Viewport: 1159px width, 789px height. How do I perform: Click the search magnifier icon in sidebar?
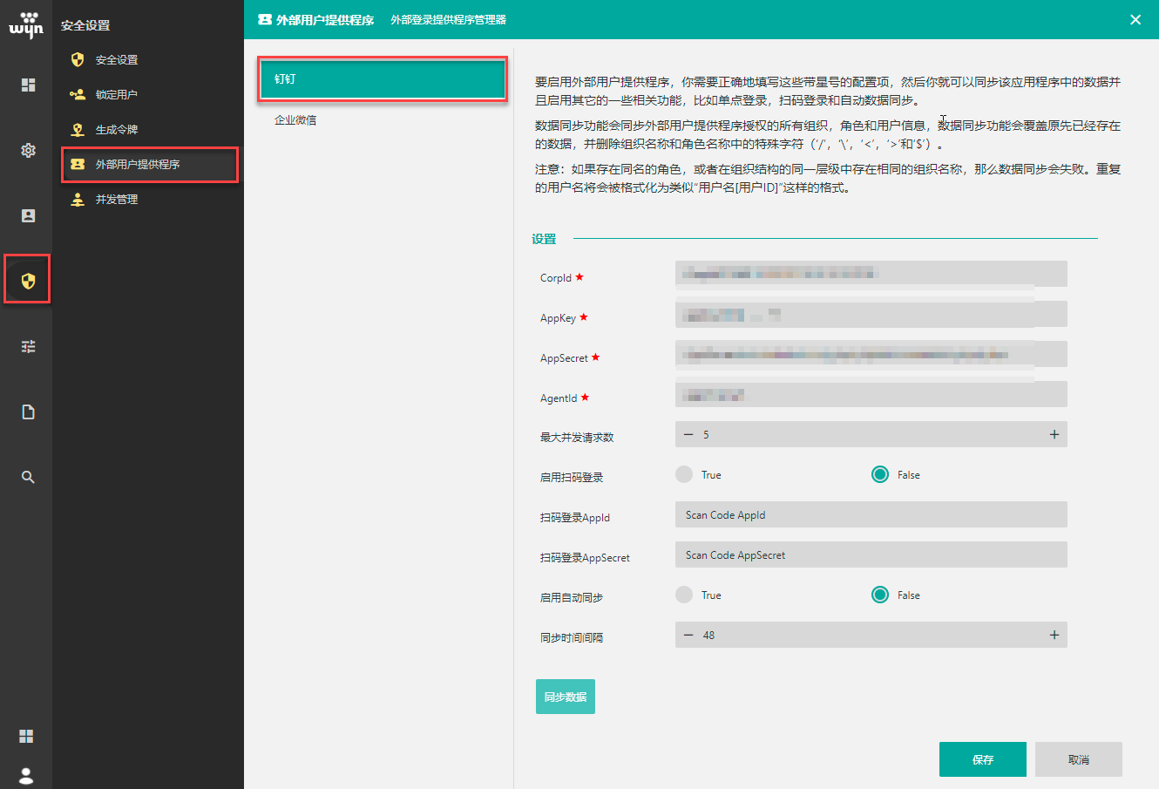pyautogui.click(x=28, y=477)
